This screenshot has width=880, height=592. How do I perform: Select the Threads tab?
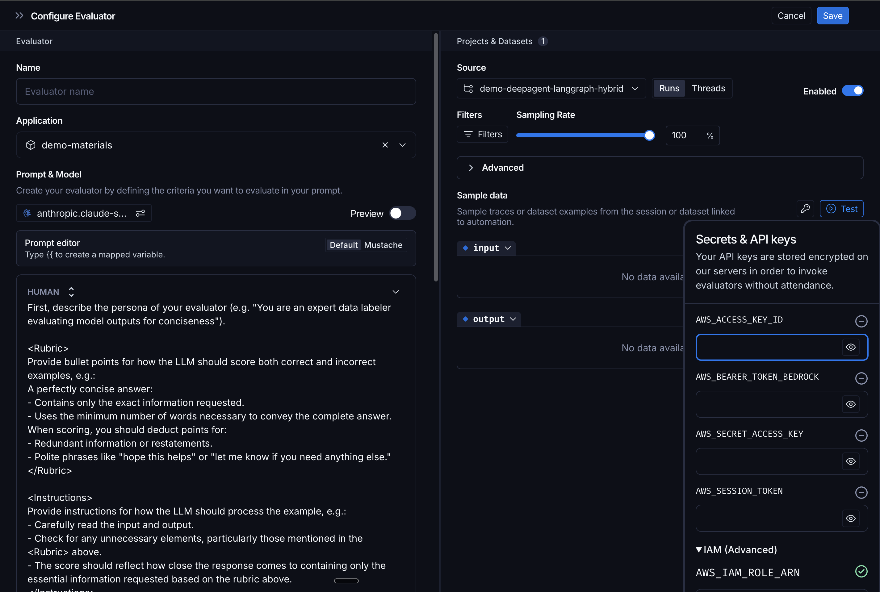click(708, 88)
